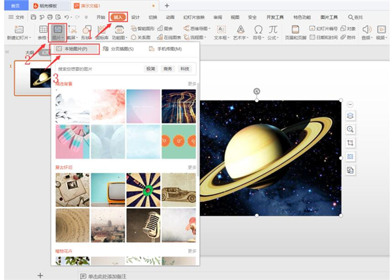Click the picture search input field
This screenshot has width=391, height=280.
pyautogui.click(x=98, y=69)
